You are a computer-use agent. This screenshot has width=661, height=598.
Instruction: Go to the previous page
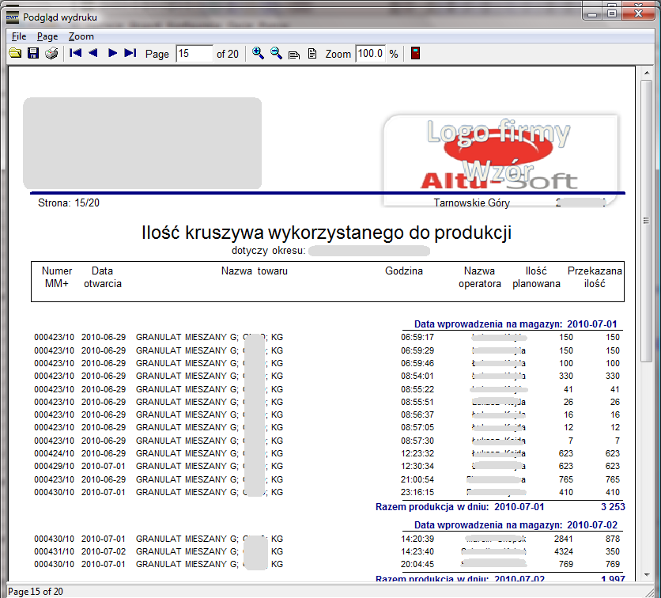(93, 54)
